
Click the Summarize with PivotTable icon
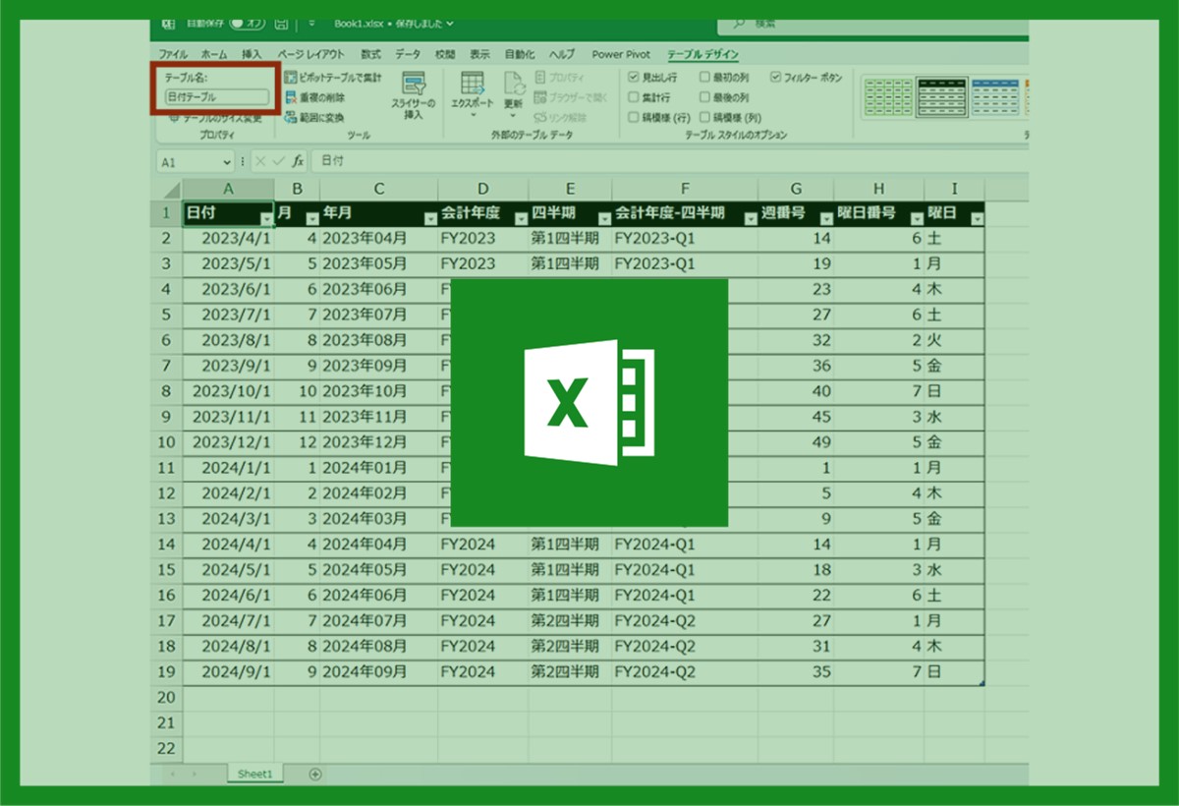point(291,78)
